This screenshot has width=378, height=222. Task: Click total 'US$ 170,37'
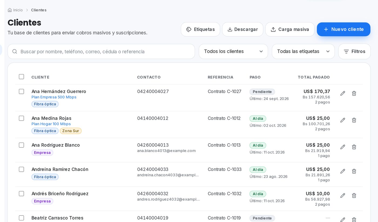tap(317, 91)
